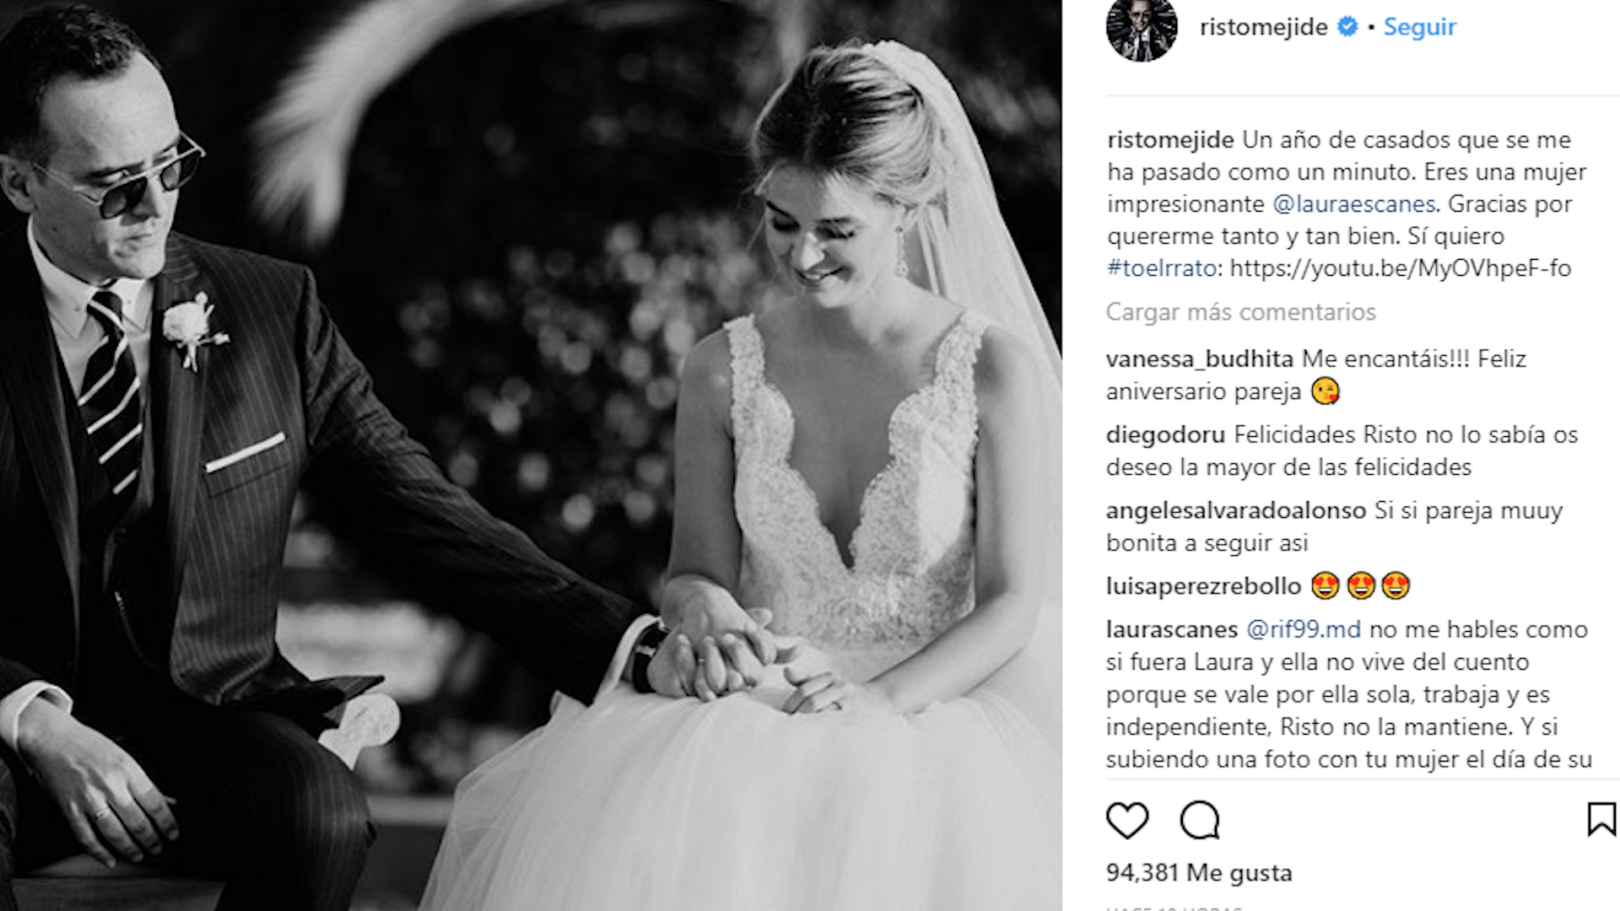Save post with the bookmark icon
1620x911 pixels.
pos(1601,819)
